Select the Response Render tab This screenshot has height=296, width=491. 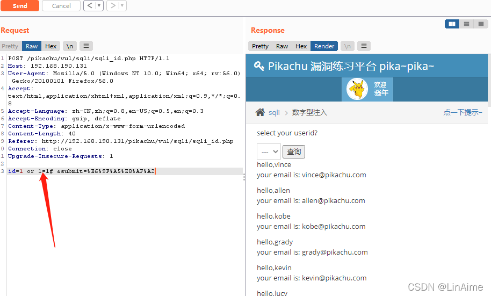tap(324, 46)
